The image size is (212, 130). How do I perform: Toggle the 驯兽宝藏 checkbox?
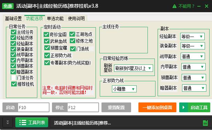(47, 47)
